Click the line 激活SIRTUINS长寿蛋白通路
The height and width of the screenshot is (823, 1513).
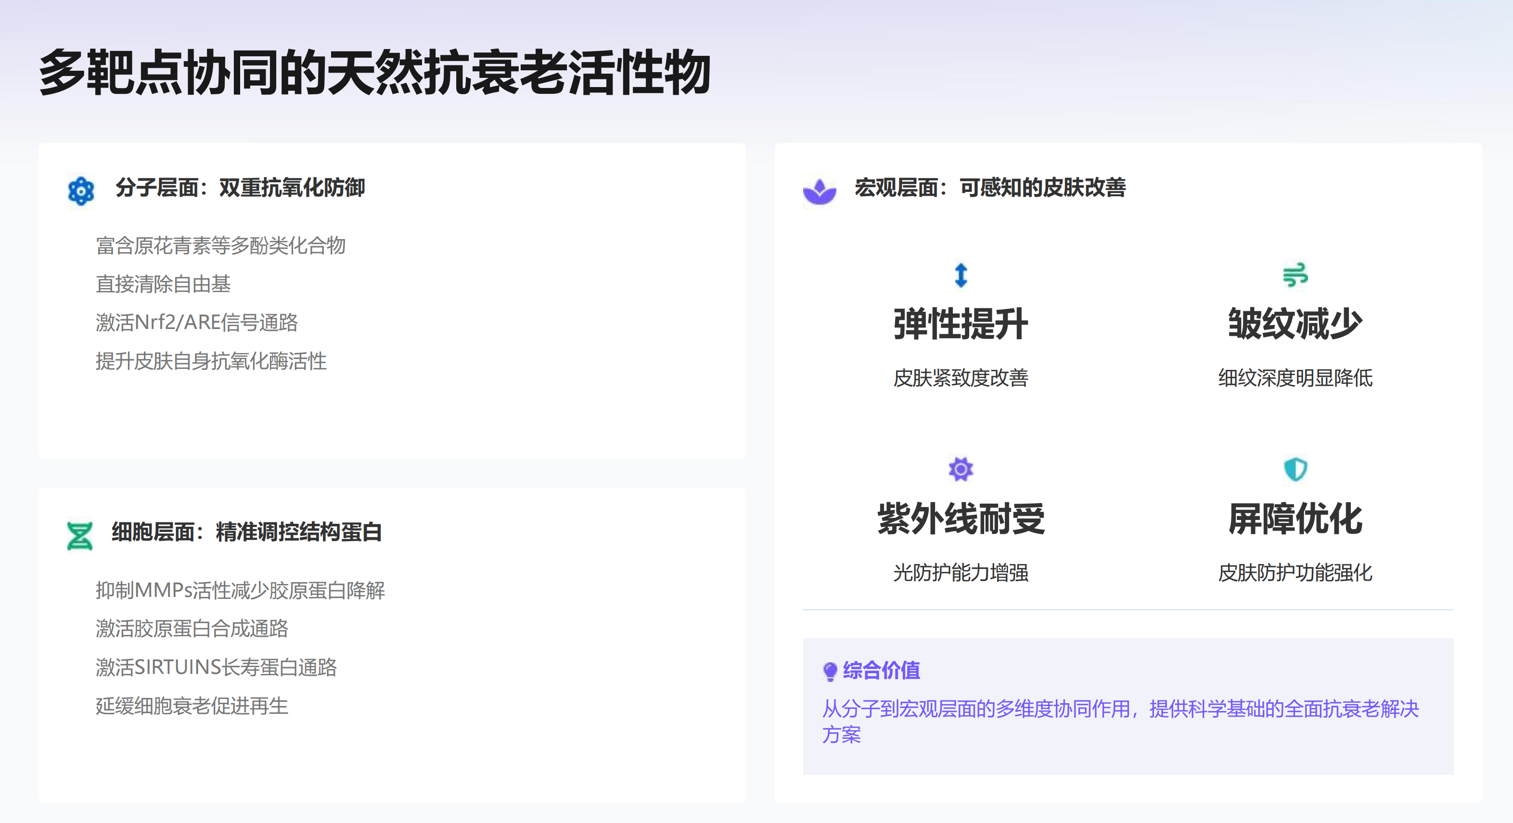216,668
